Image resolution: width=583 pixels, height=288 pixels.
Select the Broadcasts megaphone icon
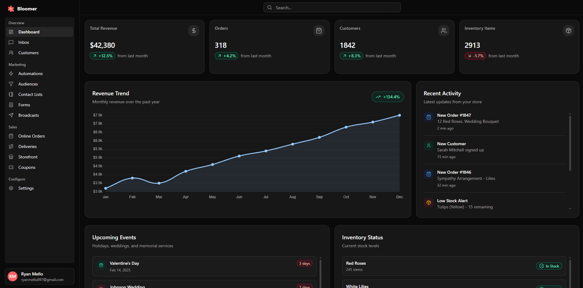[11, 115]
